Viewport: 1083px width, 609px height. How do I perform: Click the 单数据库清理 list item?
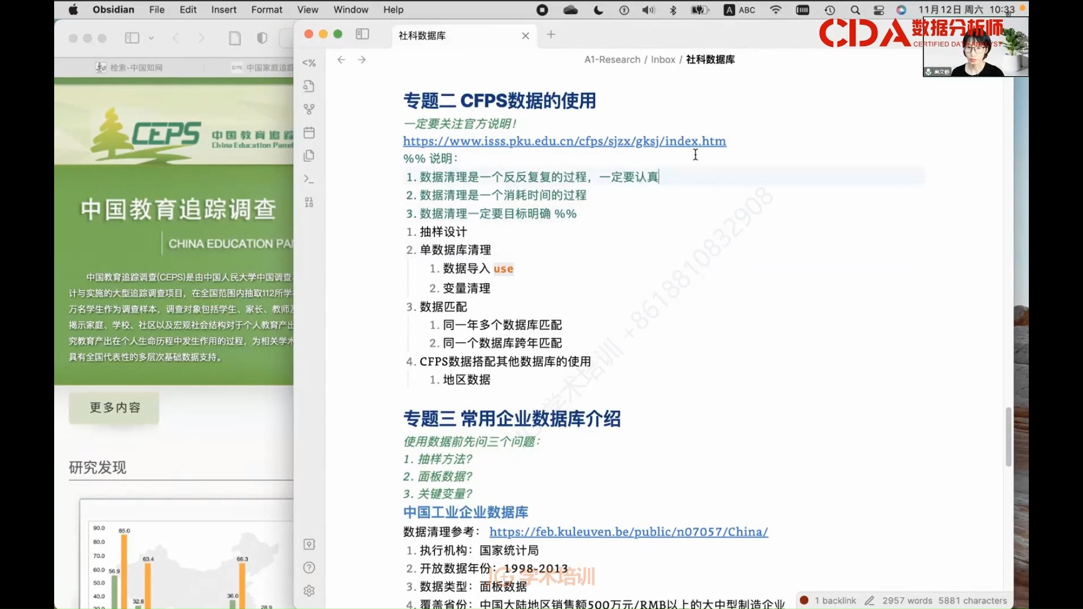(455, 250)
